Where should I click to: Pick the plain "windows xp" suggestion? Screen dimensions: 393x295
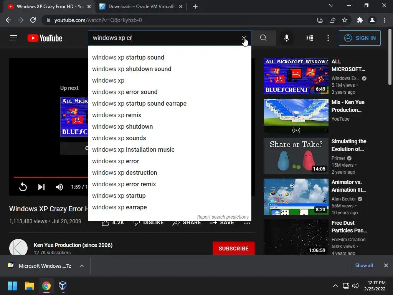tap(169, 81)
